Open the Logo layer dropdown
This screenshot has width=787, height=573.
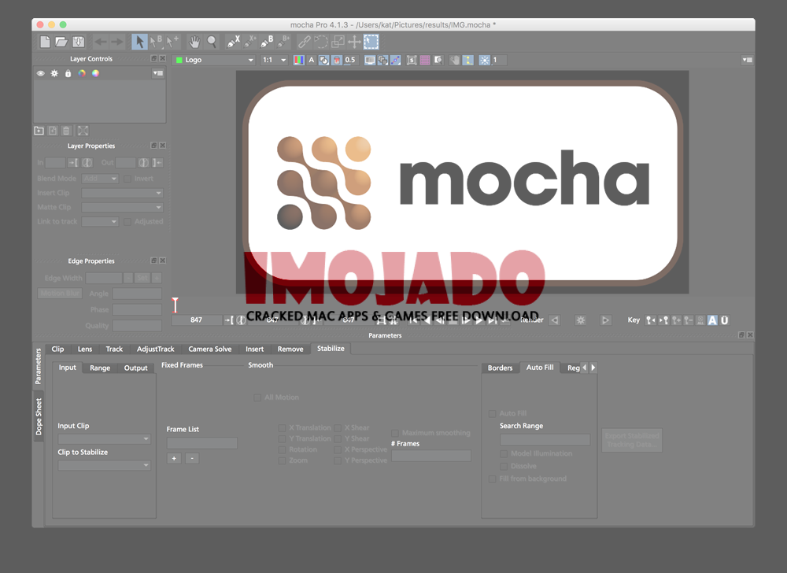214,59
